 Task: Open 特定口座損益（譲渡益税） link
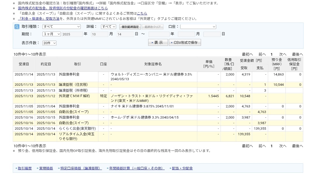[x=81, y=168]
